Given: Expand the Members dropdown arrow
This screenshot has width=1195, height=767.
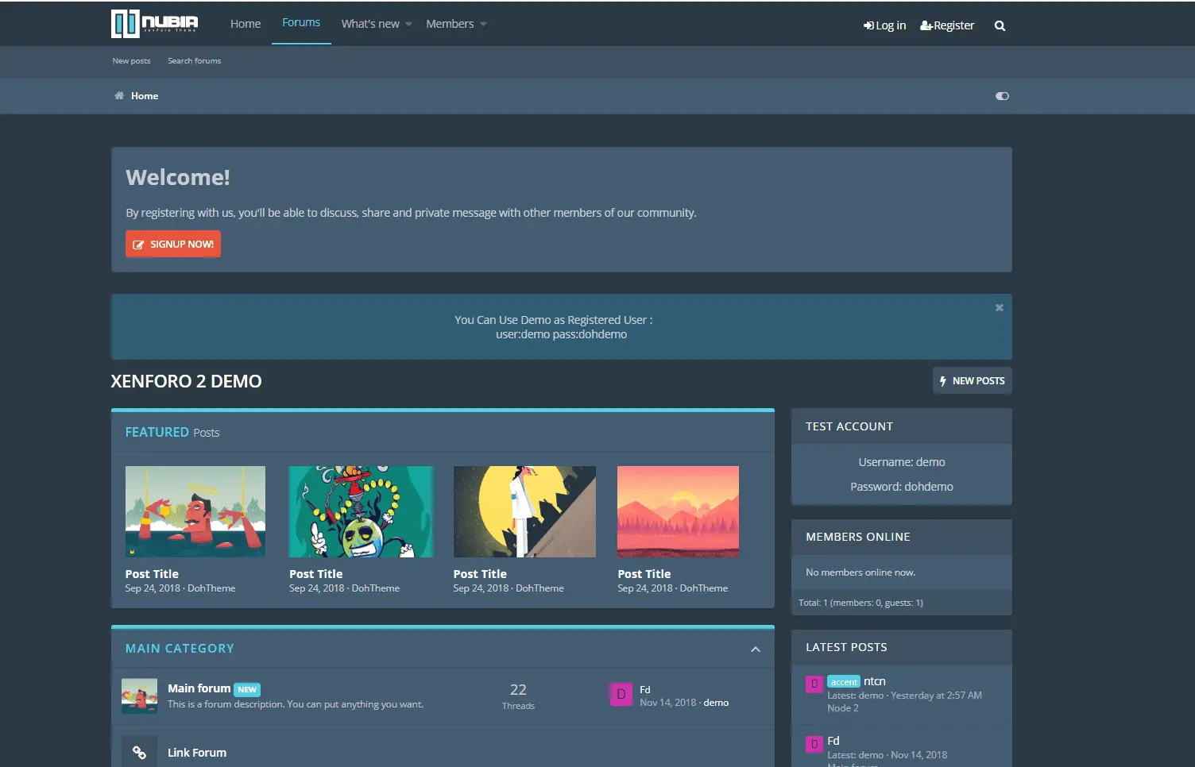Looking at the screenshot, I should pos(483,25).
